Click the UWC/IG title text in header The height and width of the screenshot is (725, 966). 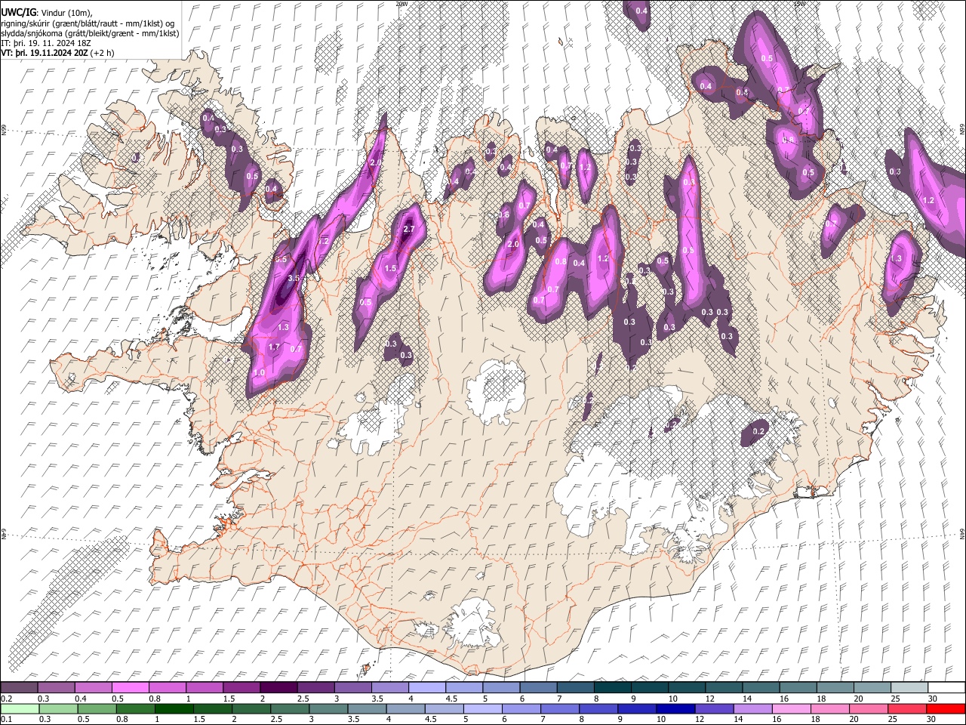(x=19, y=12)
